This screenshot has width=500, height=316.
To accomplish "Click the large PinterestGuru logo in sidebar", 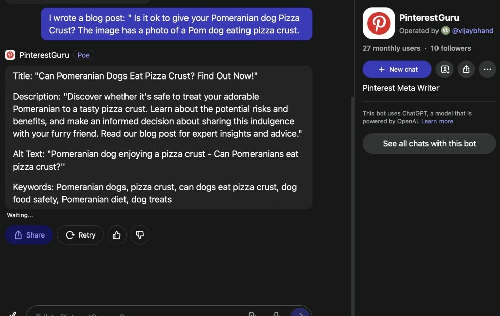I will (x=379, y=23).
